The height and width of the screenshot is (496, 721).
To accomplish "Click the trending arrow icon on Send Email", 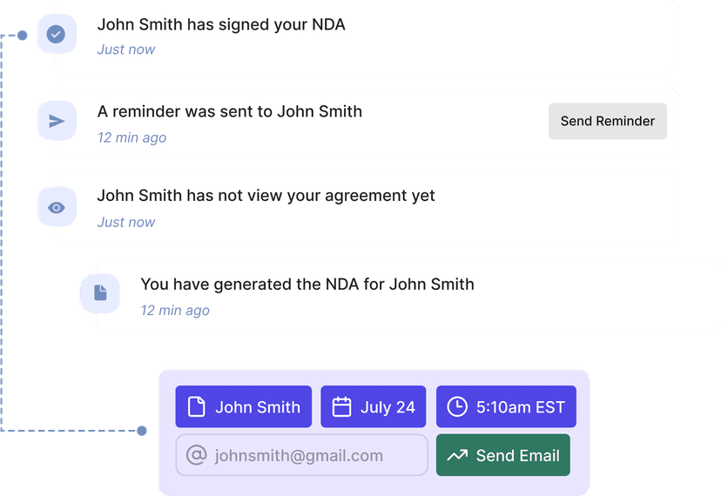I will 457,455.
